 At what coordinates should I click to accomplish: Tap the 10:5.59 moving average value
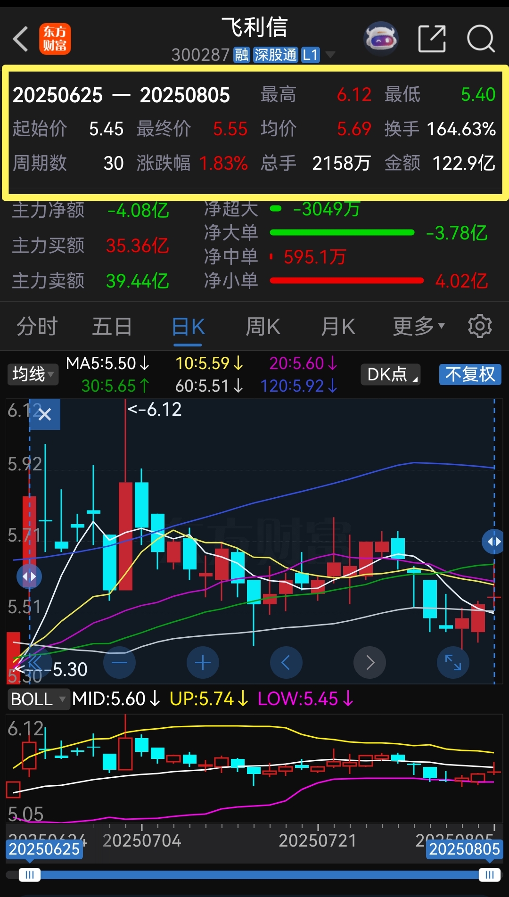tap(209, 363)
